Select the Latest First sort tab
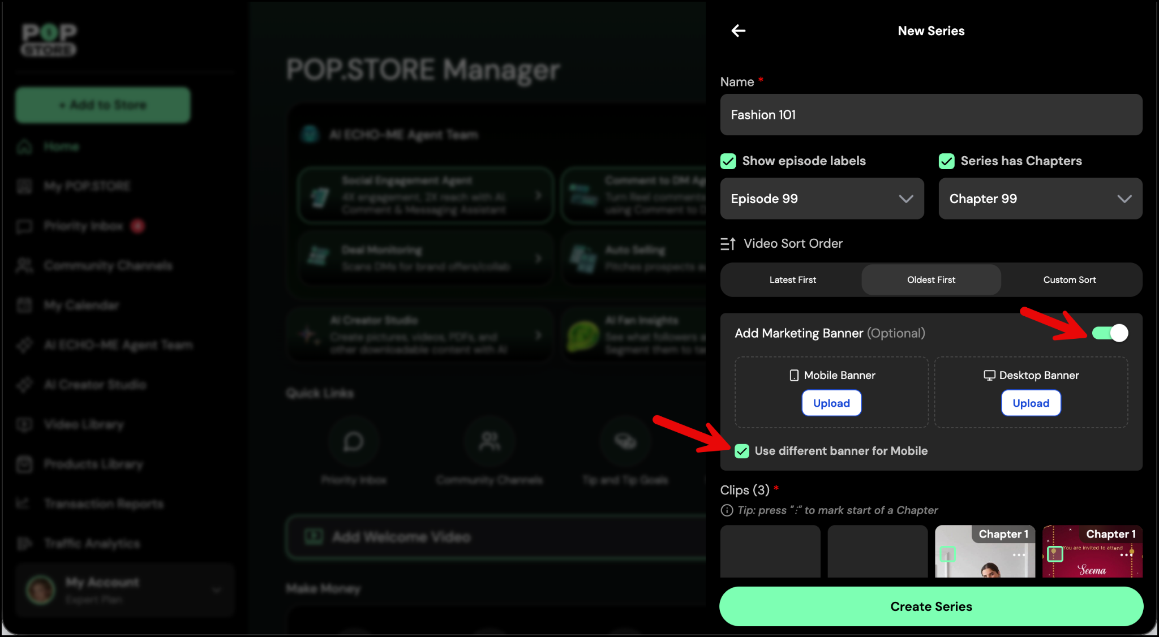Image resolution: width=1159 pixels, height=637 pixels. click(792, 280)
